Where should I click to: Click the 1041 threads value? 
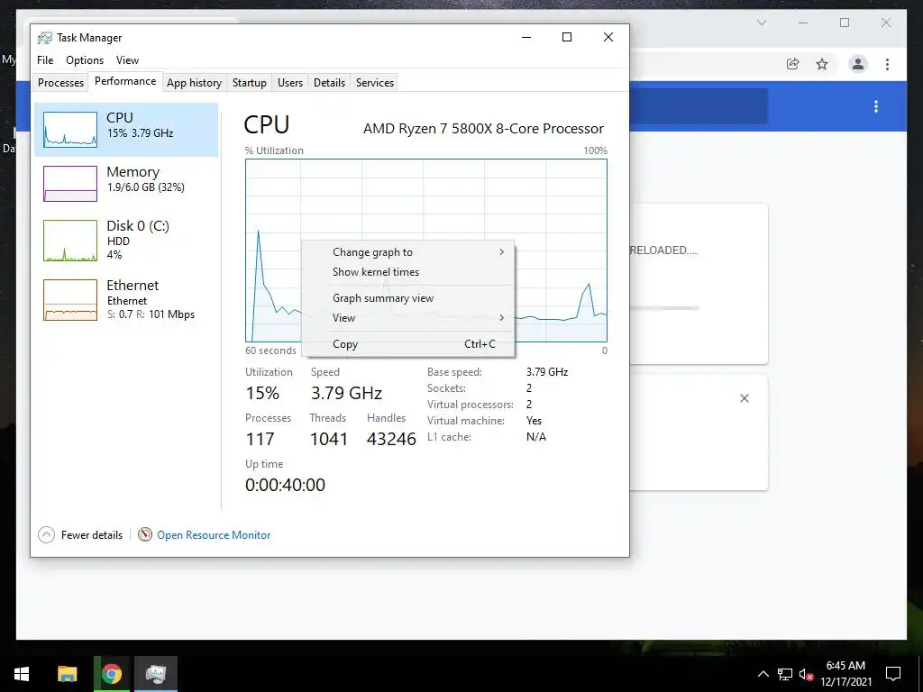[x=329, y=439]
